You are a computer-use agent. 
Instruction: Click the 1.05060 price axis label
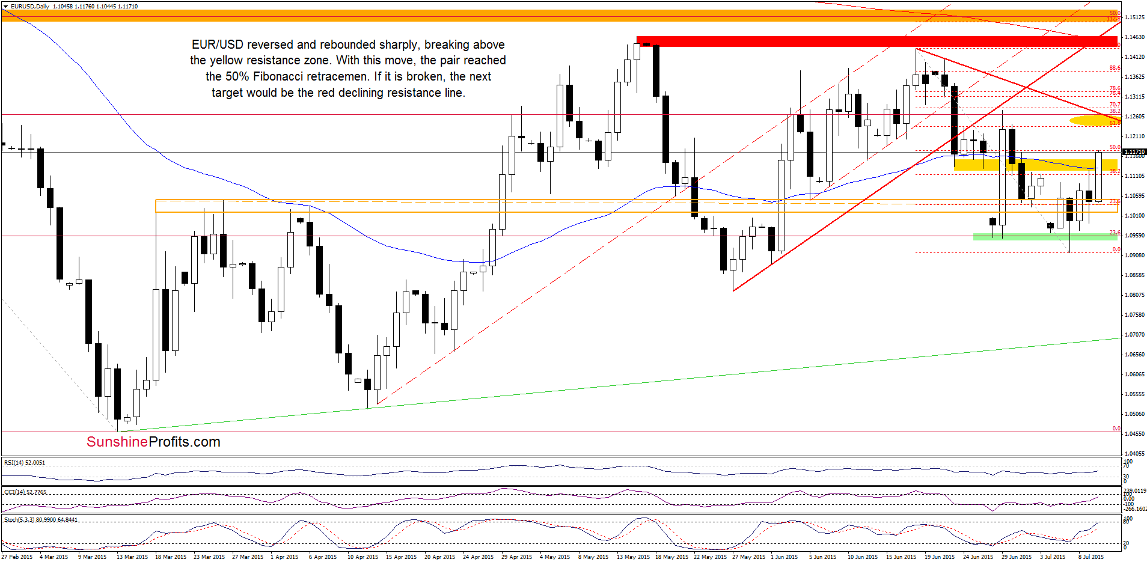coord(1134,414)
